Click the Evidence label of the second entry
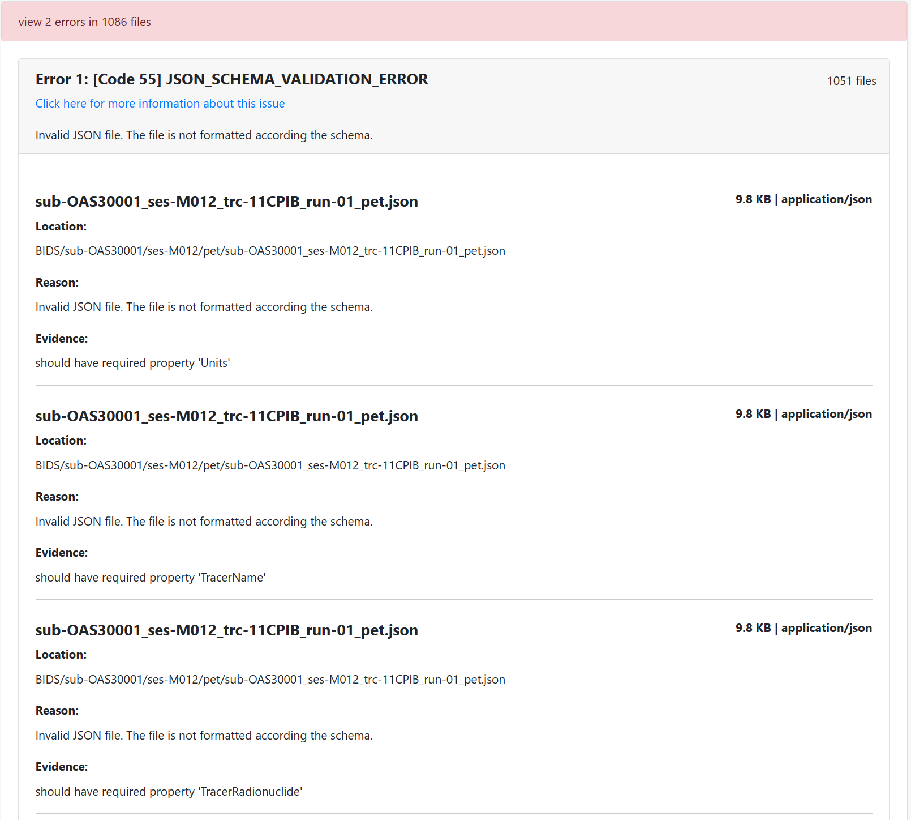The width and height of the screenshot is (911, 820). pos(62,552)
